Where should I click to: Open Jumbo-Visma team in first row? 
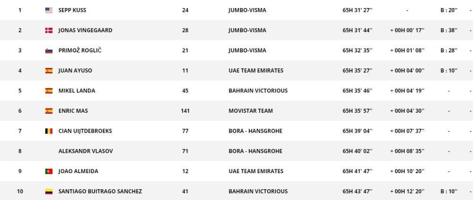click(247, 10)
